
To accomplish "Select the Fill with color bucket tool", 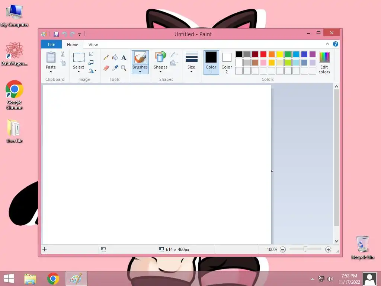I will (115, 58).
